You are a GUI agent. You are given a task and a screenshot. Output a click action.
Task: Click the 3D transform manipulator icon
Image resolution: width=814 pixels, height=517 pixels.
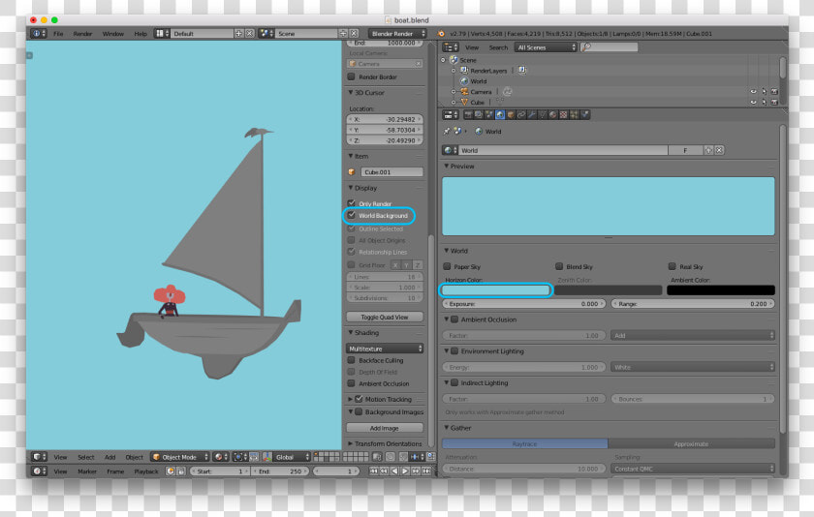(267, 457)
